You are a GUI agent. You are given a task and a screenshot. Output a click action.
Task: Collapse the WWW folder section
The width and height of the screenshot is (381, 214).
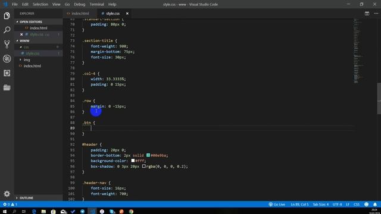tap(38, 41)
